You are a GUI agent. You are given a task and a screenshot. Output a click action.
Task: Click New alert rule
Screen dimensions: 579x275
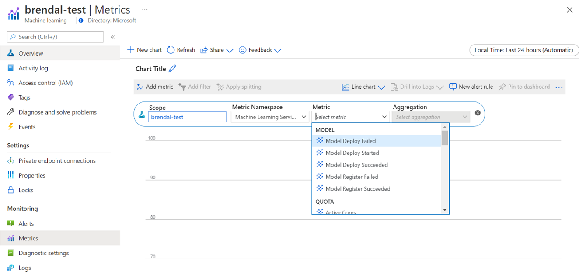[471, 87]
